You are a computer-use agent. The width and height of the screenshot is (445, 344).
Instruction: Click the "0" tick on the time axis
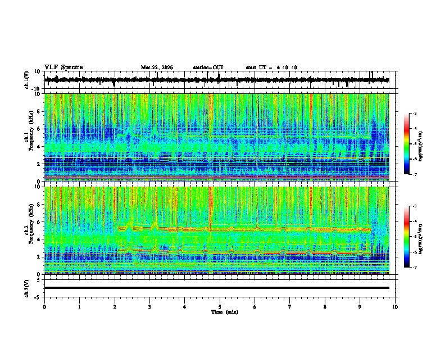(x=44, y=307)
